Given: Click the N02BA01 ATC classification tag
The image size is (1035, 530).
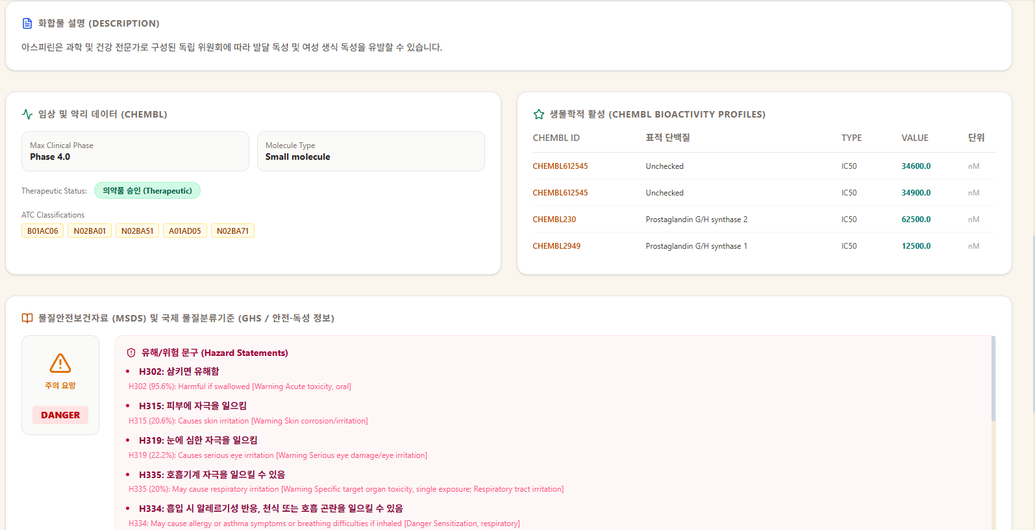Looking at the screenshot, I should click(90, 231).
